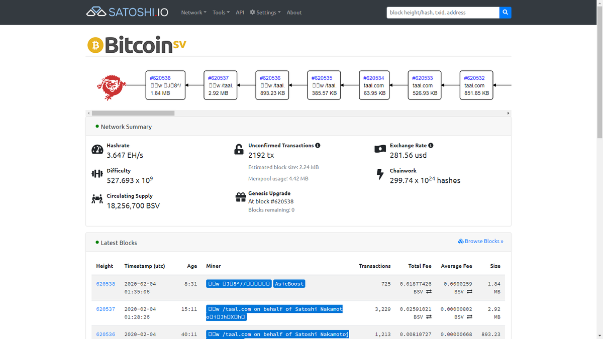603x339 pixels.
Task: Go to the About page
Action: pyautogui.click(x=294, y=13)
